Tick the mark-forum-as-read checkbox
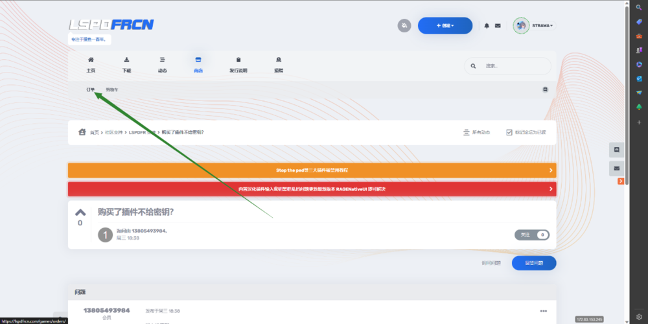The image size is (648, 324). (509, 132)
